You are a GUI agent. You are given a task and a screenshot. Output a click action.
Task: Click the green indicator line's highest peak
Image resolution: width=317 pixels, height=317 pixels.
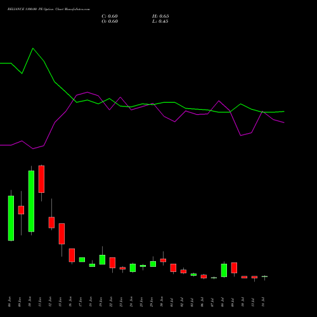(33, 48)
